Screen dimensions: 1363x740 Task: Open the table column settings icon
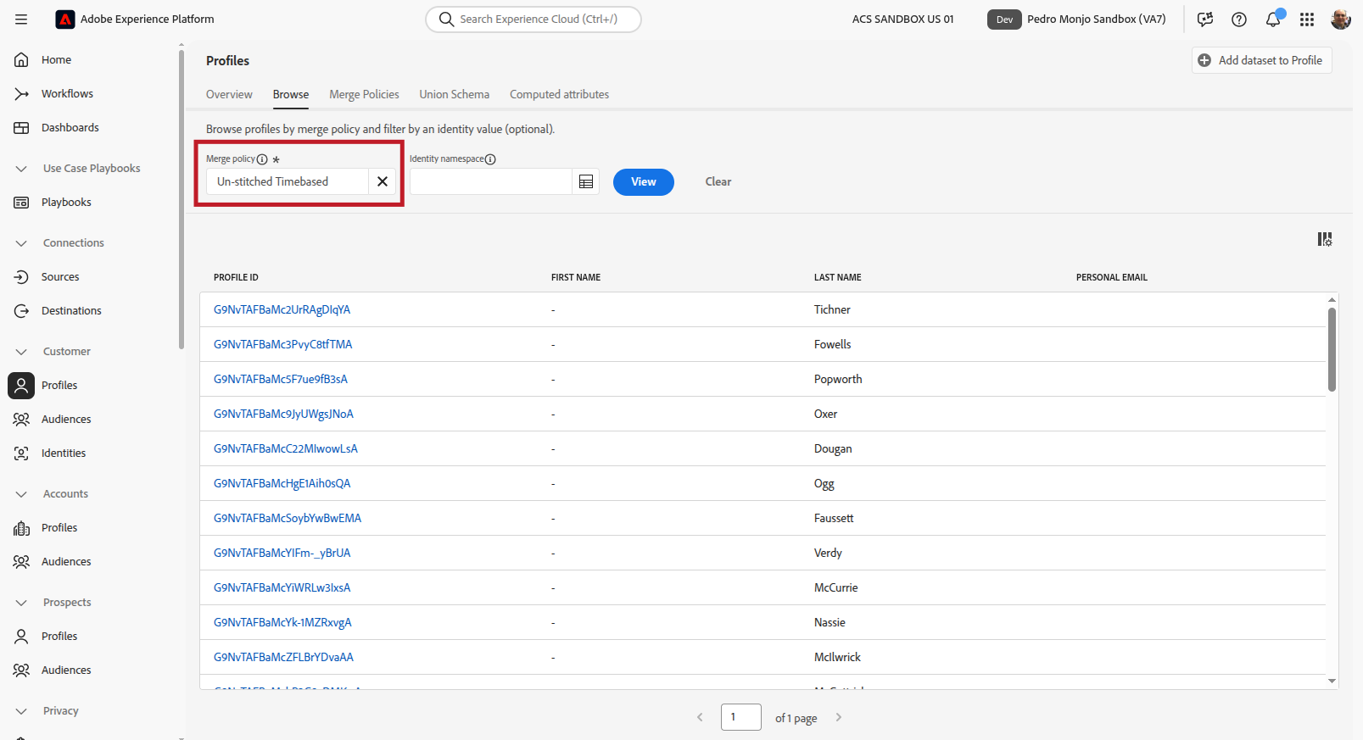tap(1324, 240)
